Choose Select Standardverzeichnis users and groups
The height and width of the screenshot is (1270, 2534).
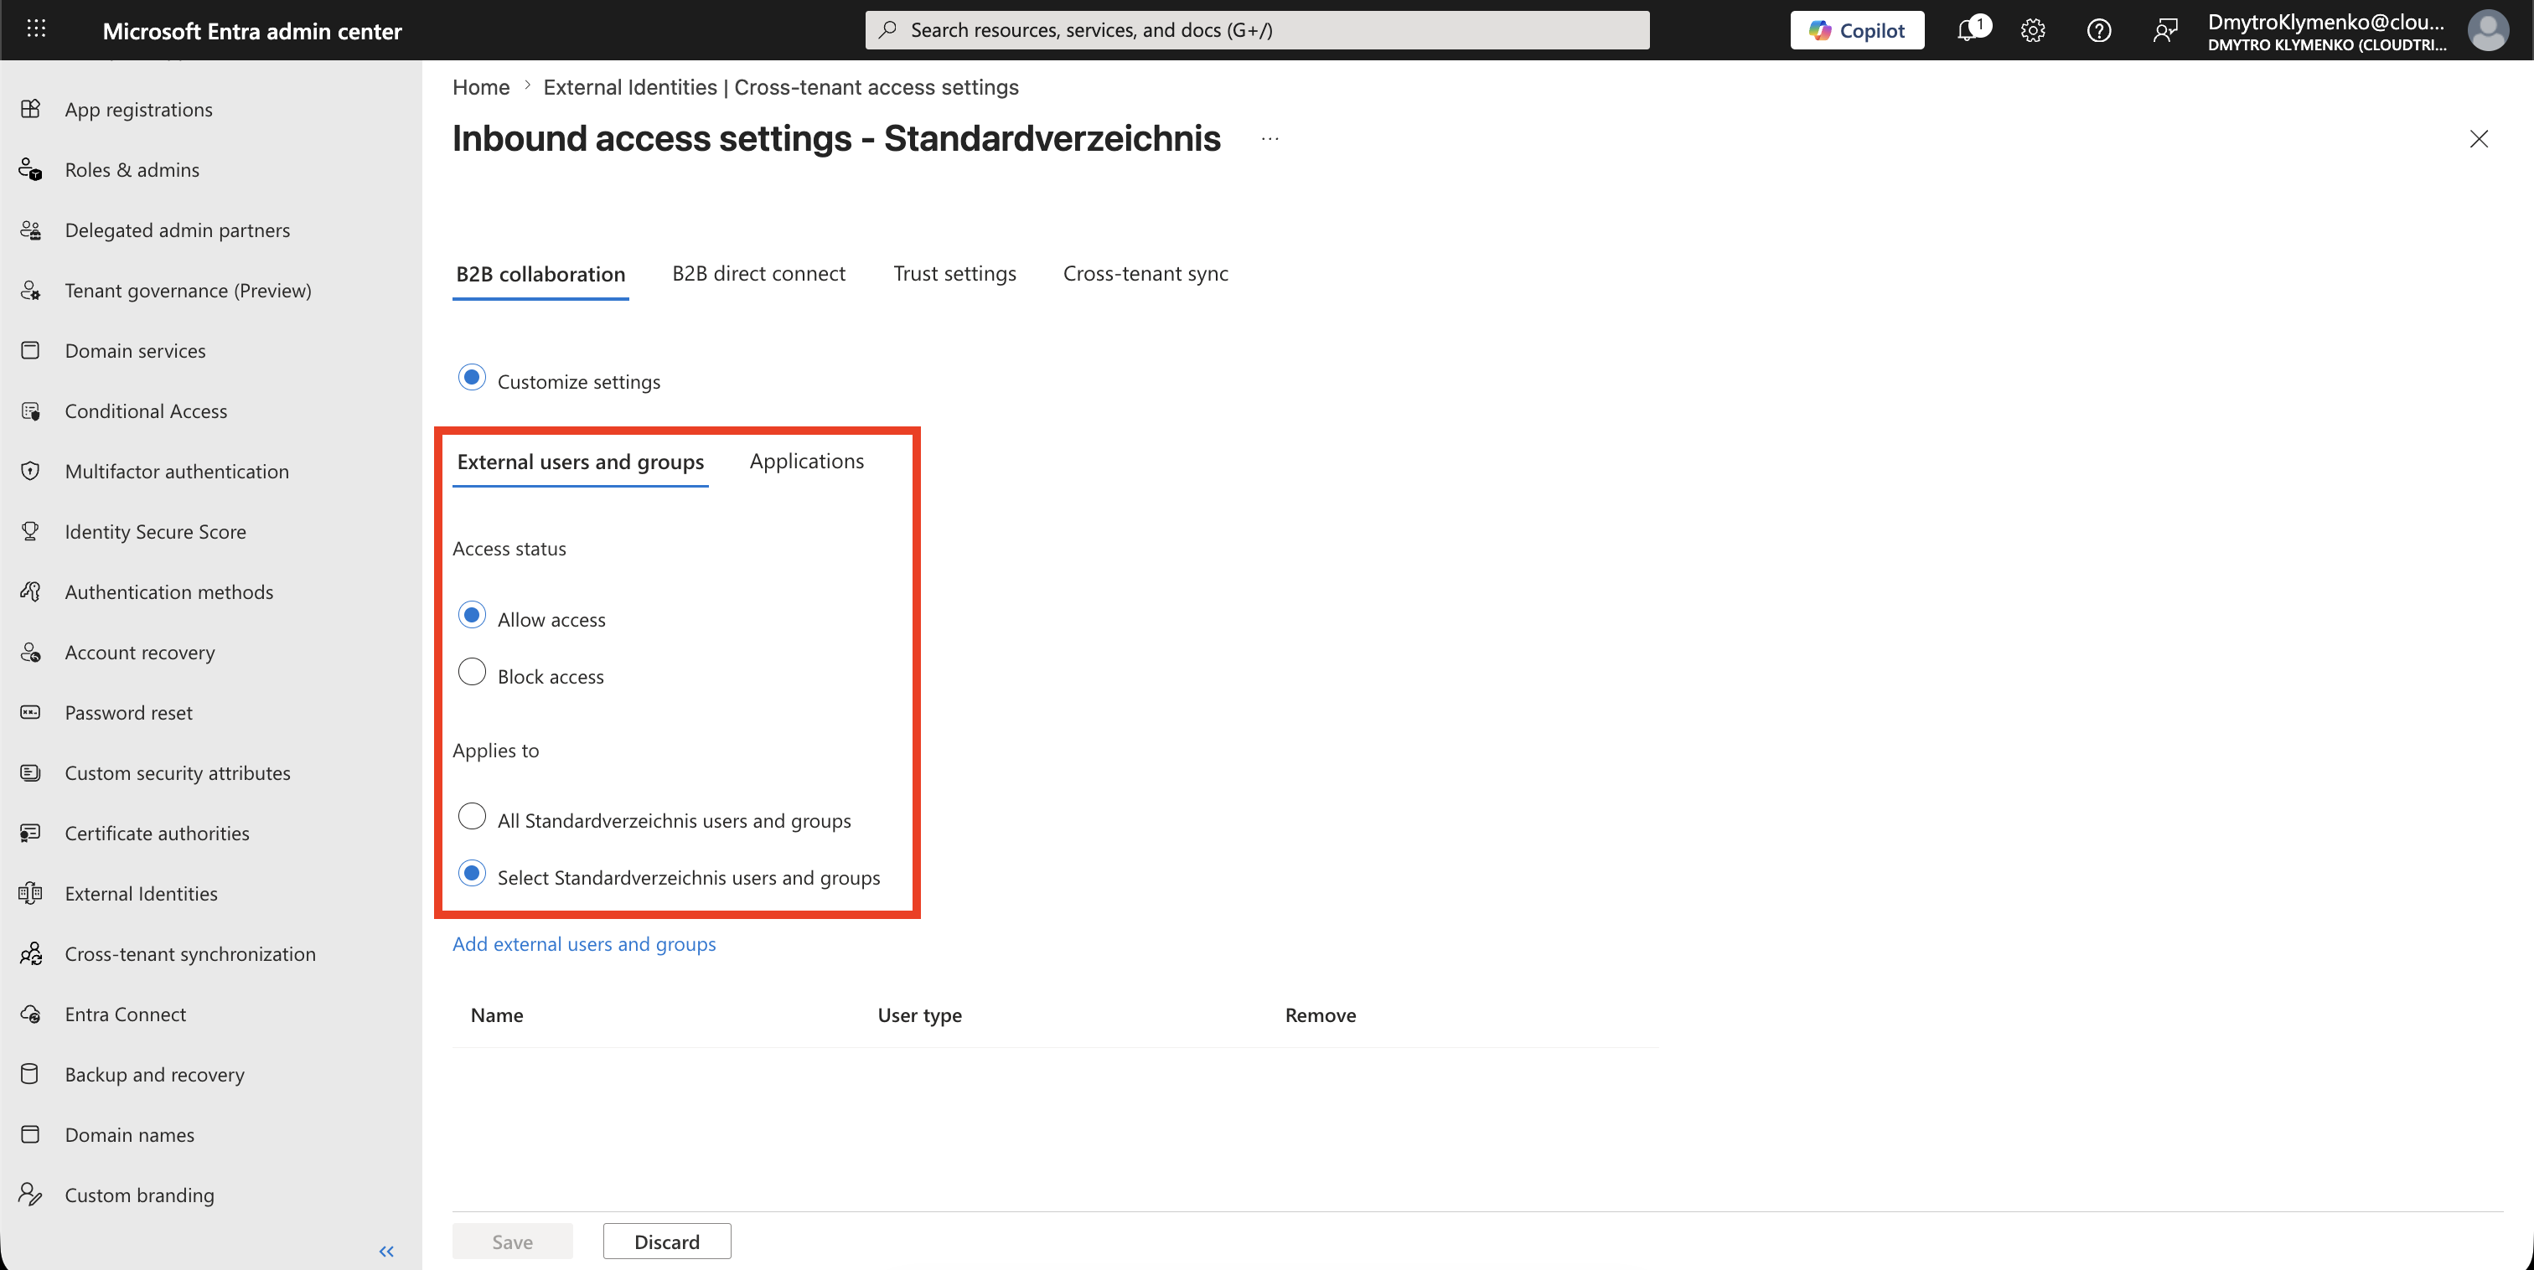pos(472,874)
